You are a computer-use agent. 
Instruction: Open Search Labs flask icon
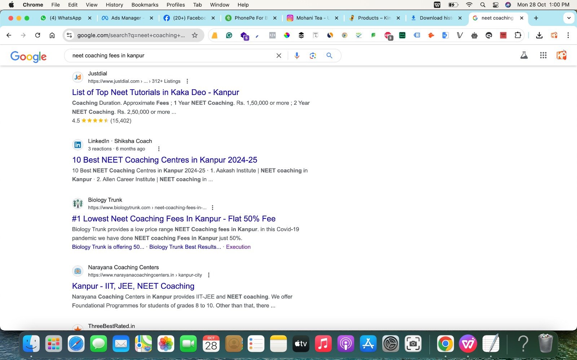(x=524, y=55)
